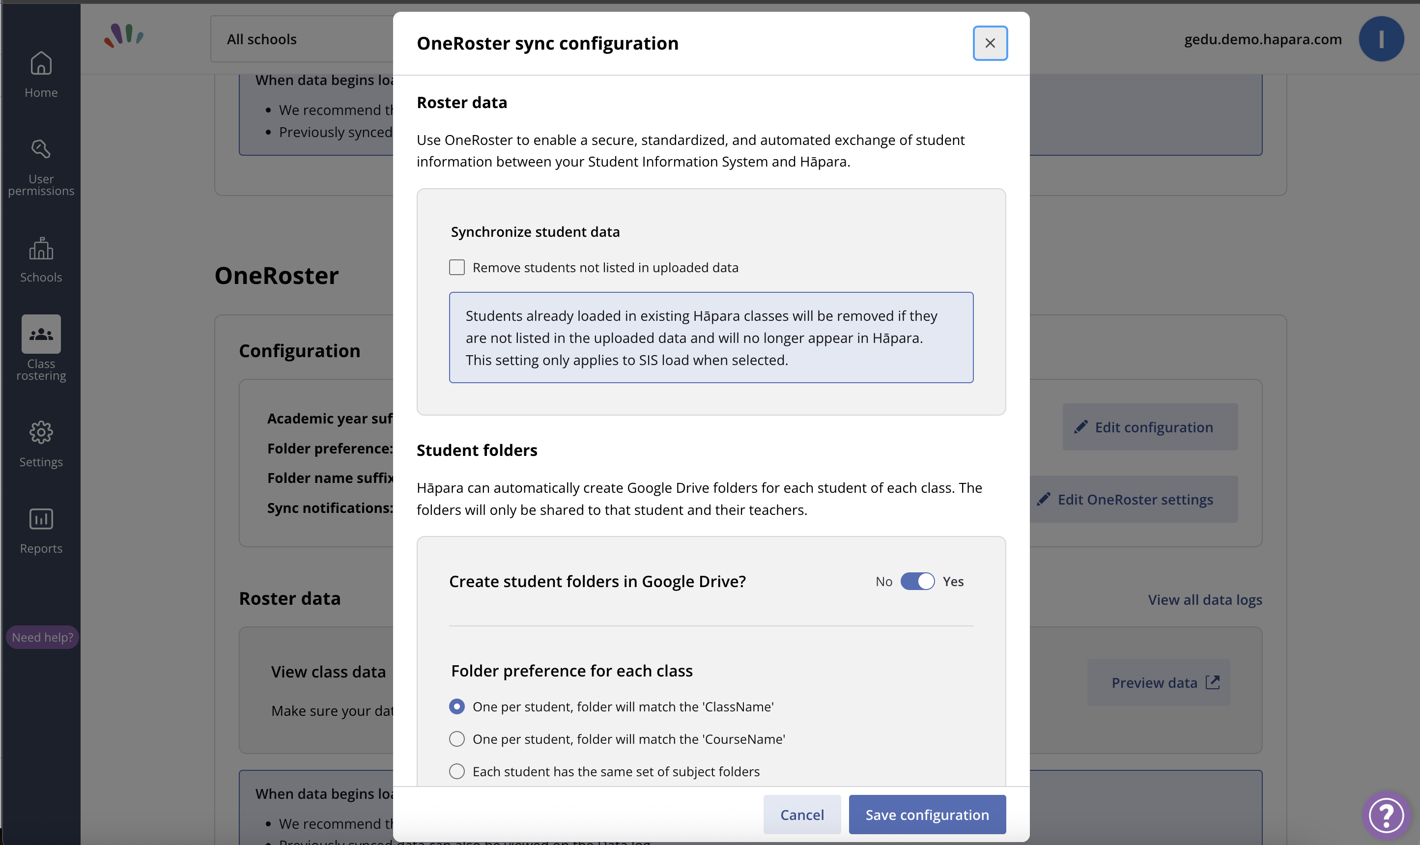The image size is (1420, 845).
Task: Click the 'No' label beside the toggle
Action: (x=883, y=581)
